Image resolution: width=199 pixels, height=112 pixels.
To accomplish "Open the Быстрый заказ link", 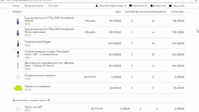I will (160, 6).
